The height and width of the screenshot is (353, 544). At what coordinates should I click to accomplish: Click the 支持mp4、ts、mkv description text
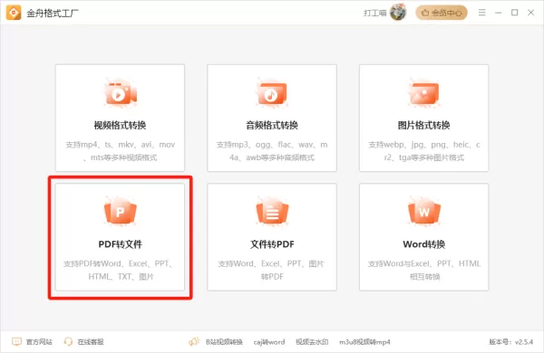point(120,151)
